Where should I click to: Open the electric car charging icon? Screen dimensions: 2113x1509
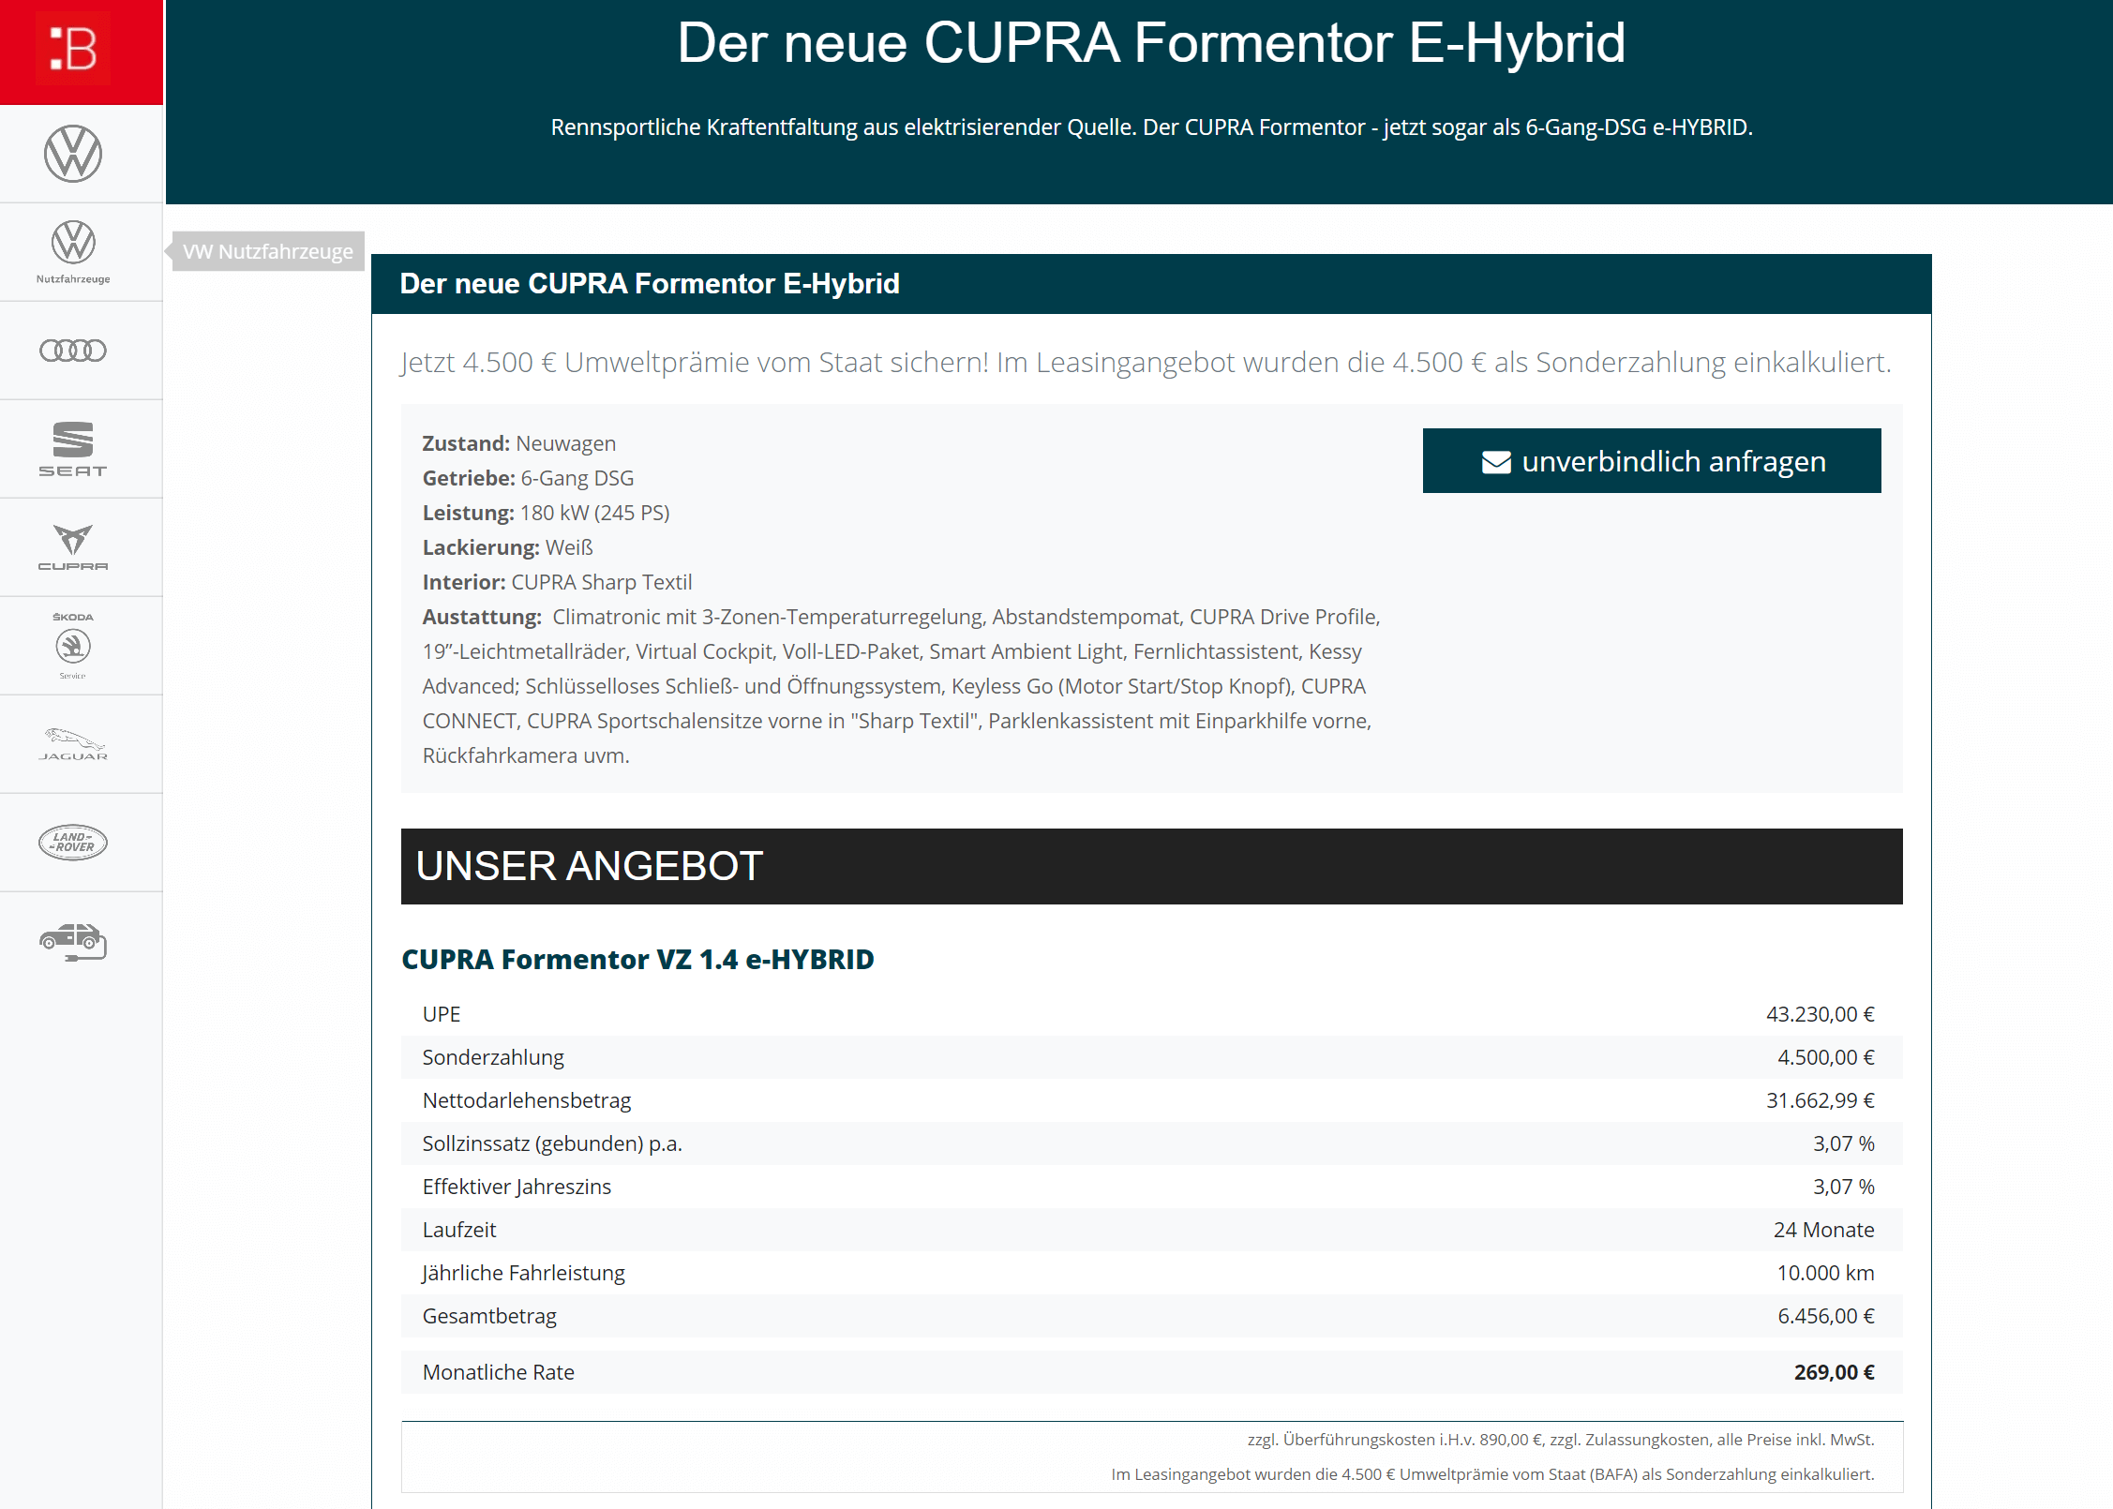click(73, 941)
